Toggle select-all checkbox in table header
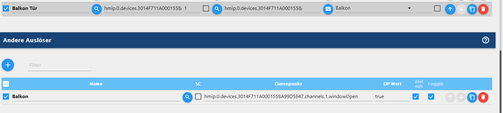 pyautogui.click(x=6, y=84)
